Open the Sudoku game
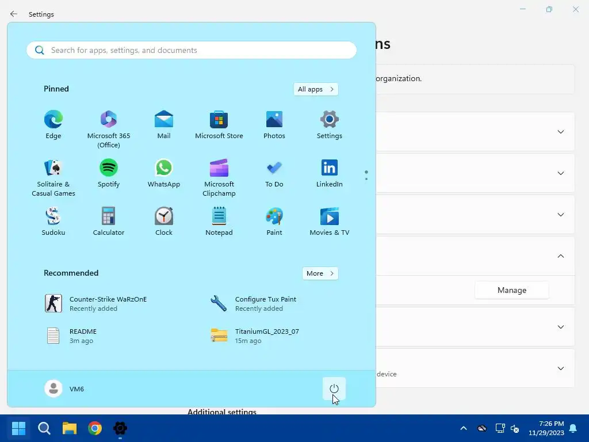Viewport: 589px width, 442px height. [53, 222]
